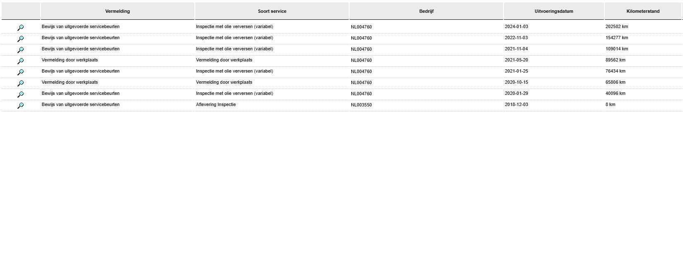Select the 8 km mileage cell
The image size is (683, 273).
pyautogui.click(x=610, y=104)
